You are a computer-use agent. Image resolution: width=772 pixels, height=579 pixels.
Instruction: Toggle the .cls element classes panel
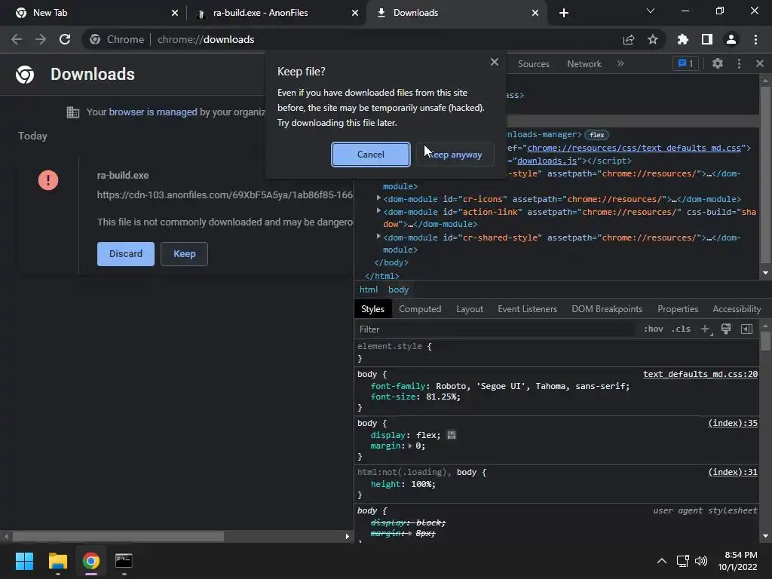[681, 329]
